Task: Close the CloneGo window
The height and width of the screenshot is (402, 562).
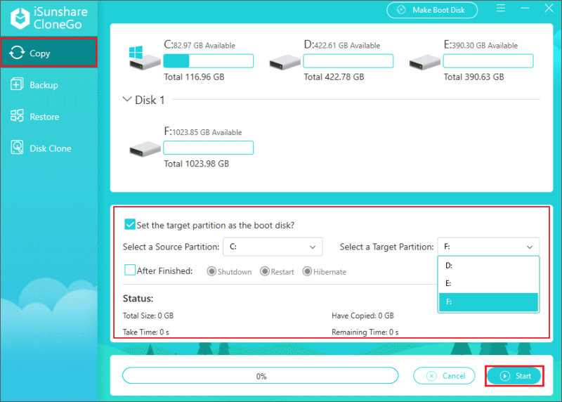Action: (x=549, y=8)
